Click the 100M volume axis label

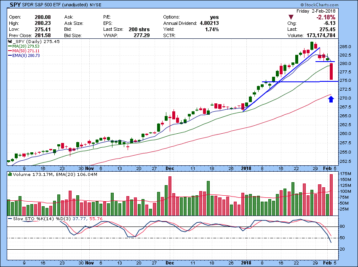coord(345,191)
